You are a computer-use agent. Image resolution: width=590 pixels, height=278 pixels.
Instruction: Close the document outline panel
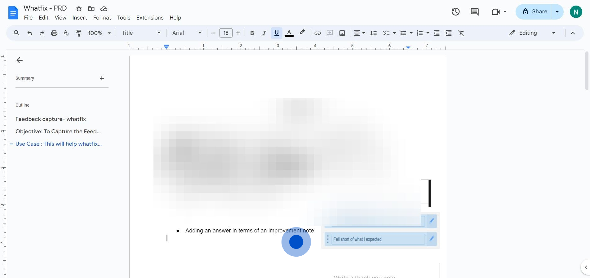click(x=20, y=60)
